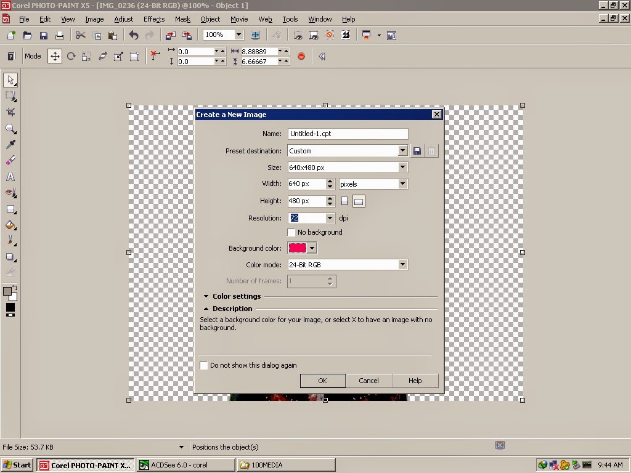This screenshot has width=631, height=473.
Task: Select portrait orientation button
Action: [x=344, y=201]
